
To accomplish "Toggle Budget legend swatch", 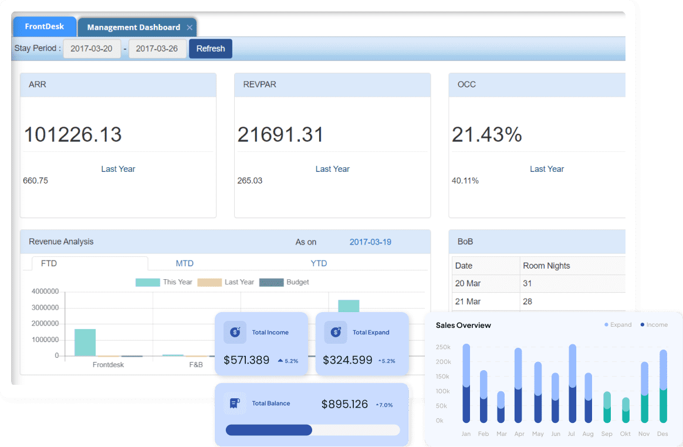I will coord(271,282).
